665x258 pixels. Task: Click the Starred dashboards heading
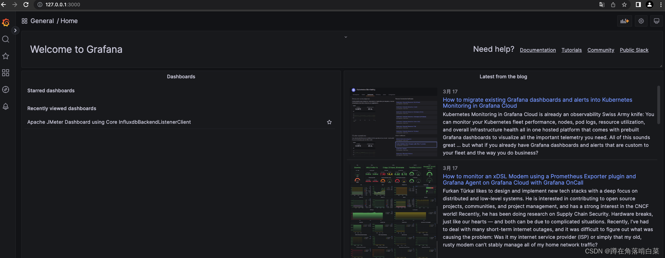[51, 91]
